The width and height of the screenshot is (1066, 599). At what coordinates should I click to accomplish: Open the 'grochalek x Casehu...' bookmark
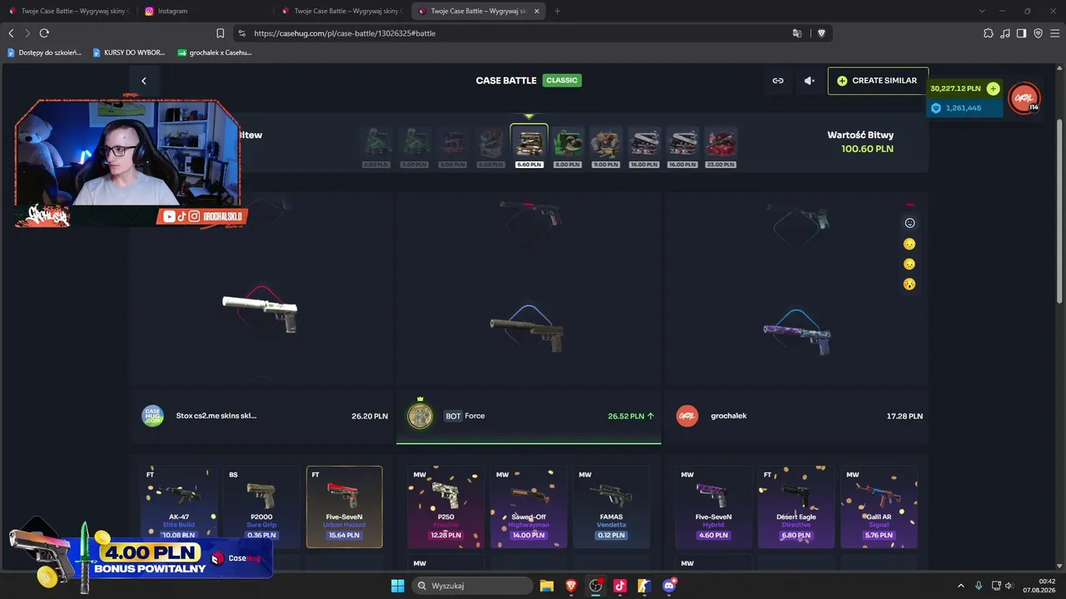tap(215, 52)
